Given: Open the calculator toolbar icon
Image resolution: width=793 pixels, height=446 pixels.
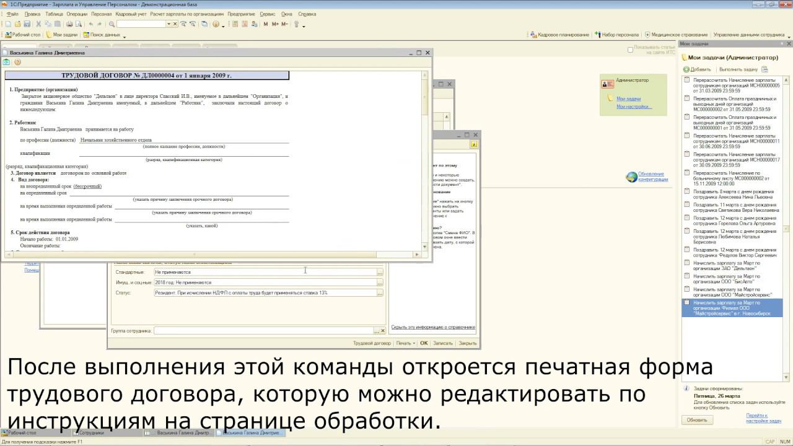Looking at the screenshot, I should tap(235, 24).
